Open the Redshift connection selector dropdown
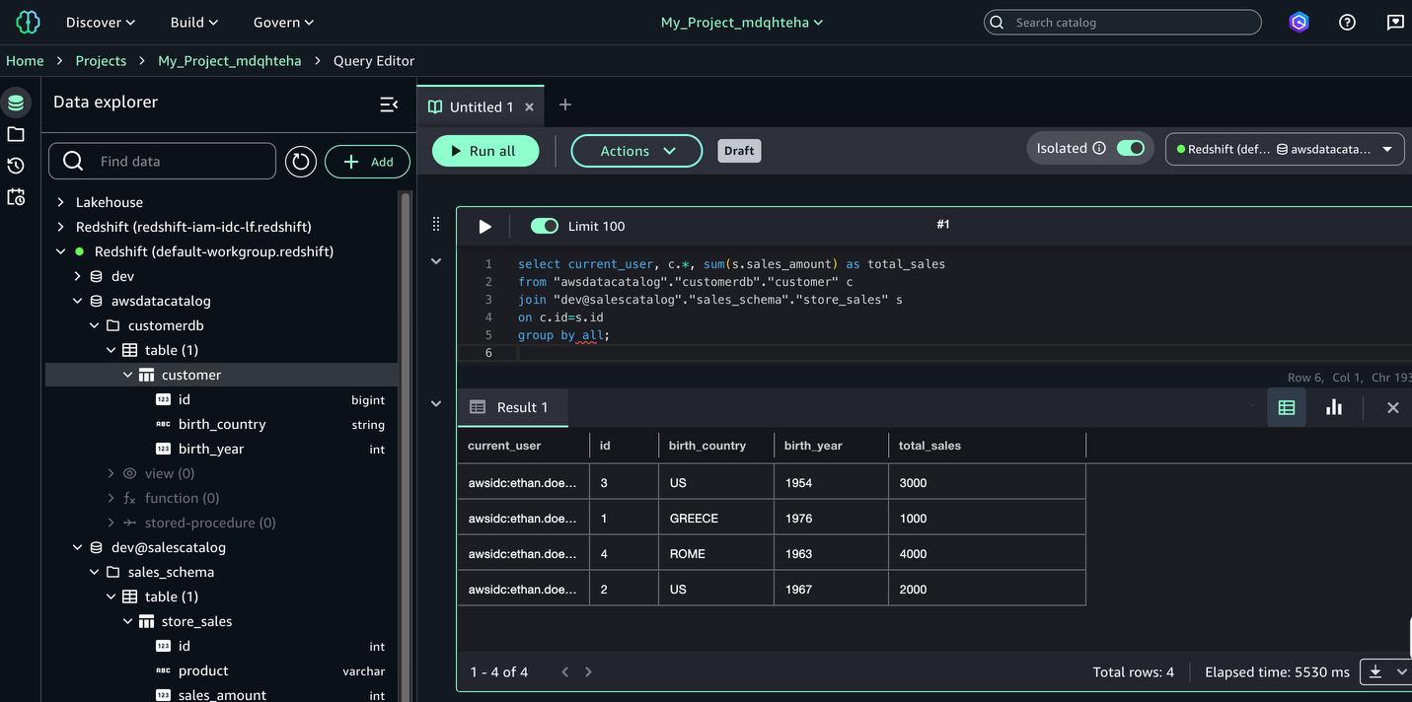Image resolution: width=1412 pixels, height=702 pixels. pyautogui.click(x=1285, y=150)
